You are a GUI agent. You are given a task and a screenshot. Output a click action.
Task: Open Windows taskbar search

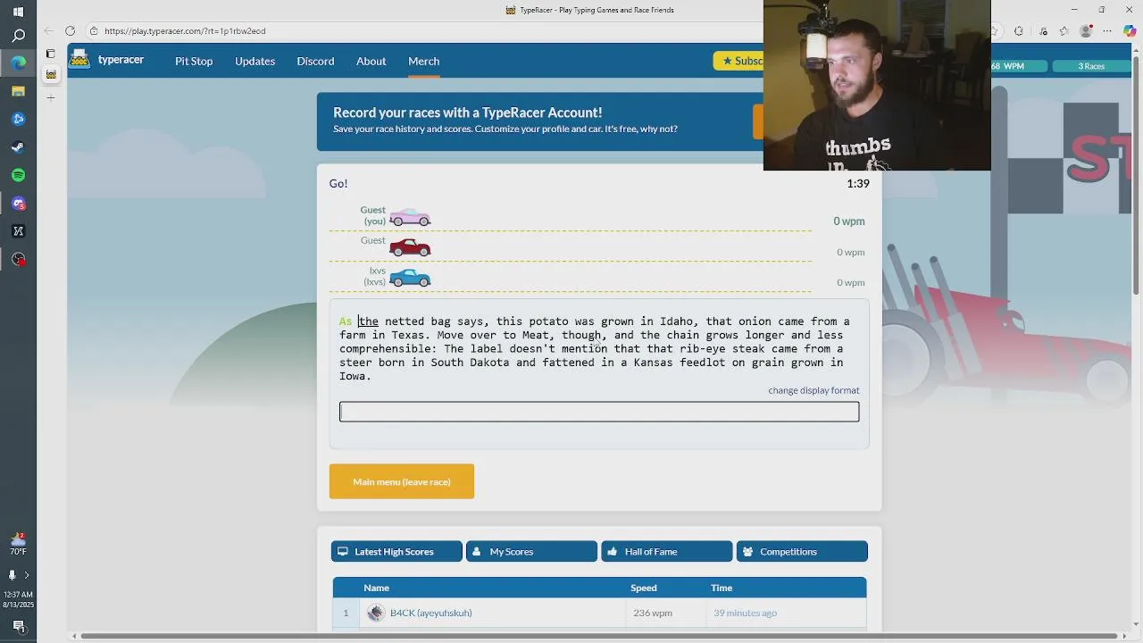coord(18,36)
